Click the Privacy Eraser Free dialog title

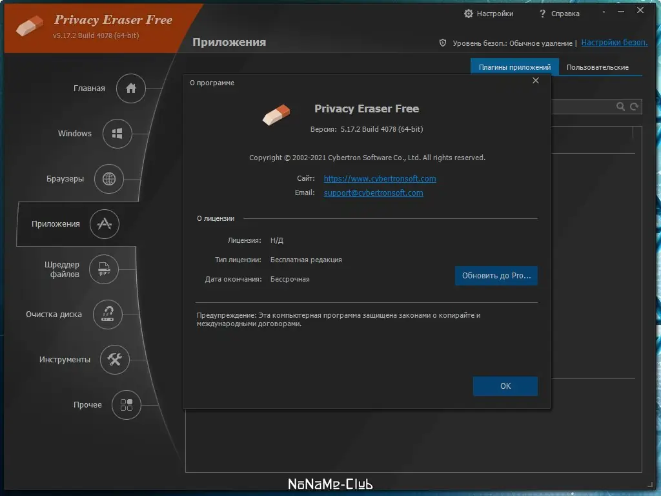click(367, 108)
